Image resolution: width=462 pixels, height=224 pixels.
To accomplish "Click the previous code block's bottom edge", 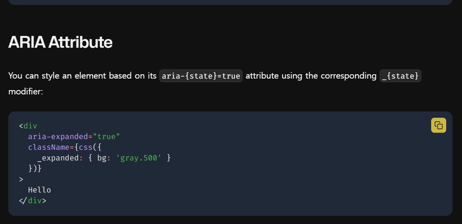I will click(x=231, y=3).
